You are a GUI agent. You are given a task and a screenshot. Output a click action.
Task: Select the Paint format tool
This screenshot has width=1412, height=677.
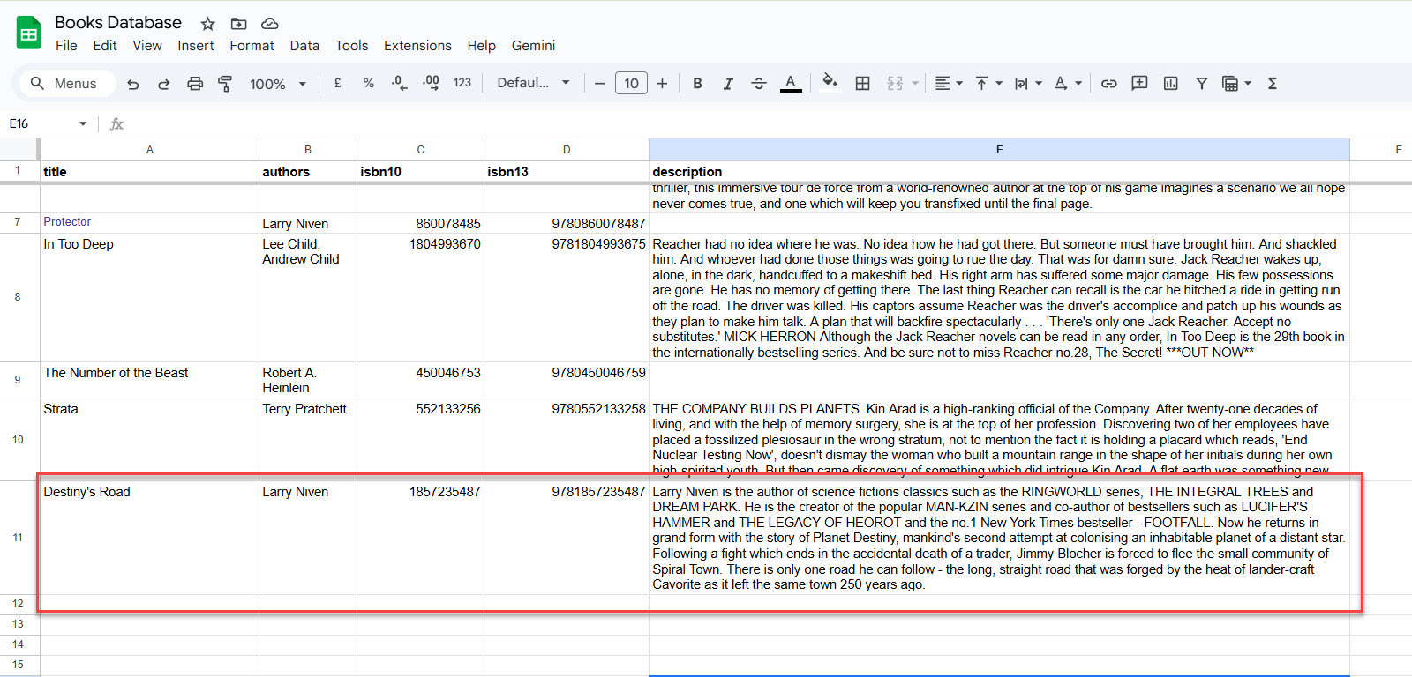tap(225, 84)
